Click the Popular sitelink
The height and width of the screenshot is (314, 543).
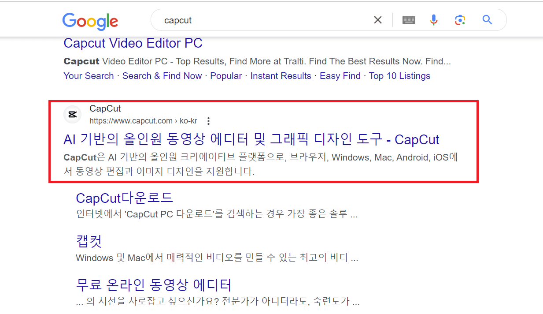[226, 76]
